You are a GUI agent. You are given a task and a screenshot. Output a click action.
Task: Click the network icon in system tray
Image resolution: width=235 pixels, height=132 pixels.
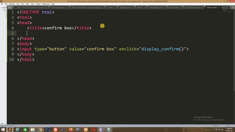[x=220, y=129]
